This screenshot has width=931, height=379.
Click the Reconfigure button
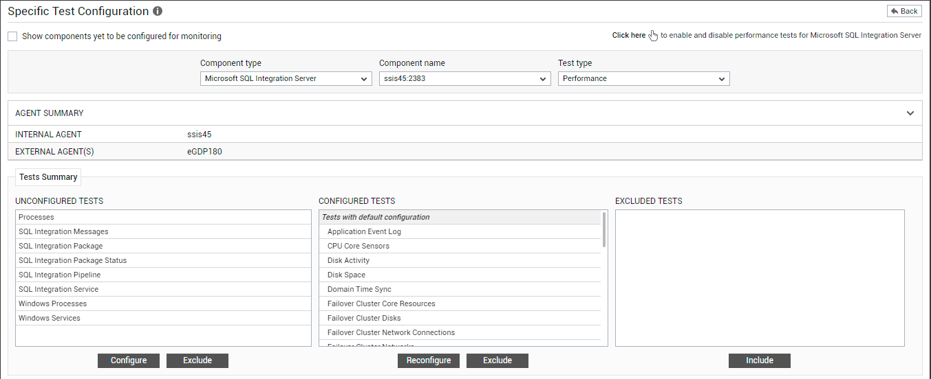coord(429,360)
